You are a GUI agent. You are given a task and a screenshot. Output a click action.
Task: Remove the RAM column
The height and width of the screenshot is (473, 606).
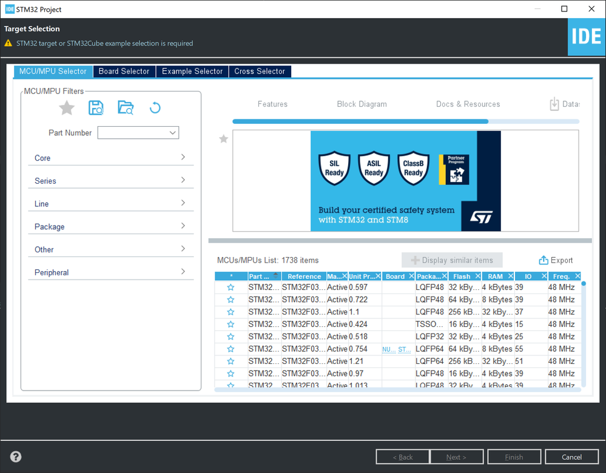[x=511, y=276]
